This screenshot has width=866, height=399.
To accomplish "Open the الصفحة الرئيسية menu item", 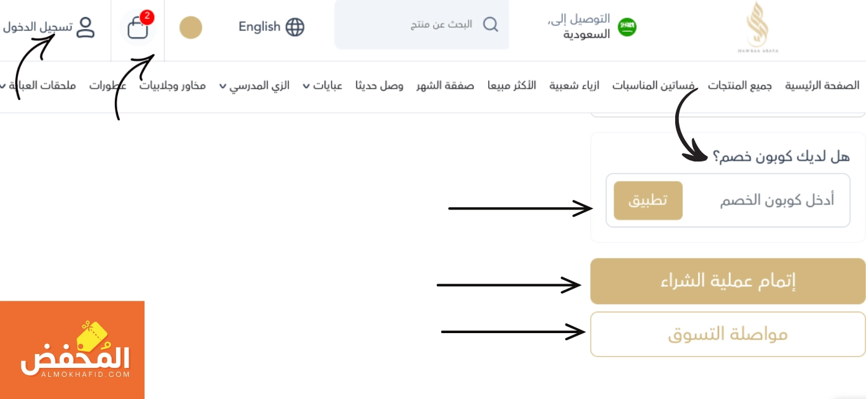I will tap(822, 85).
